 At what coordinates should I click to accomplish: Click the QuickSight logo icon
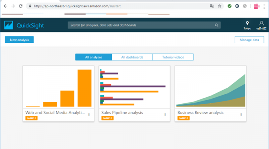pos(9,25)
